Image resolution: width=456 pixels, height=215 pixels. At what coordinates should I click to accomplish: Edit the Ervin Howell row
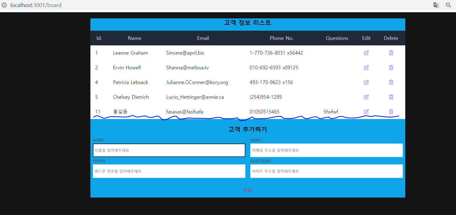(366, 67)
